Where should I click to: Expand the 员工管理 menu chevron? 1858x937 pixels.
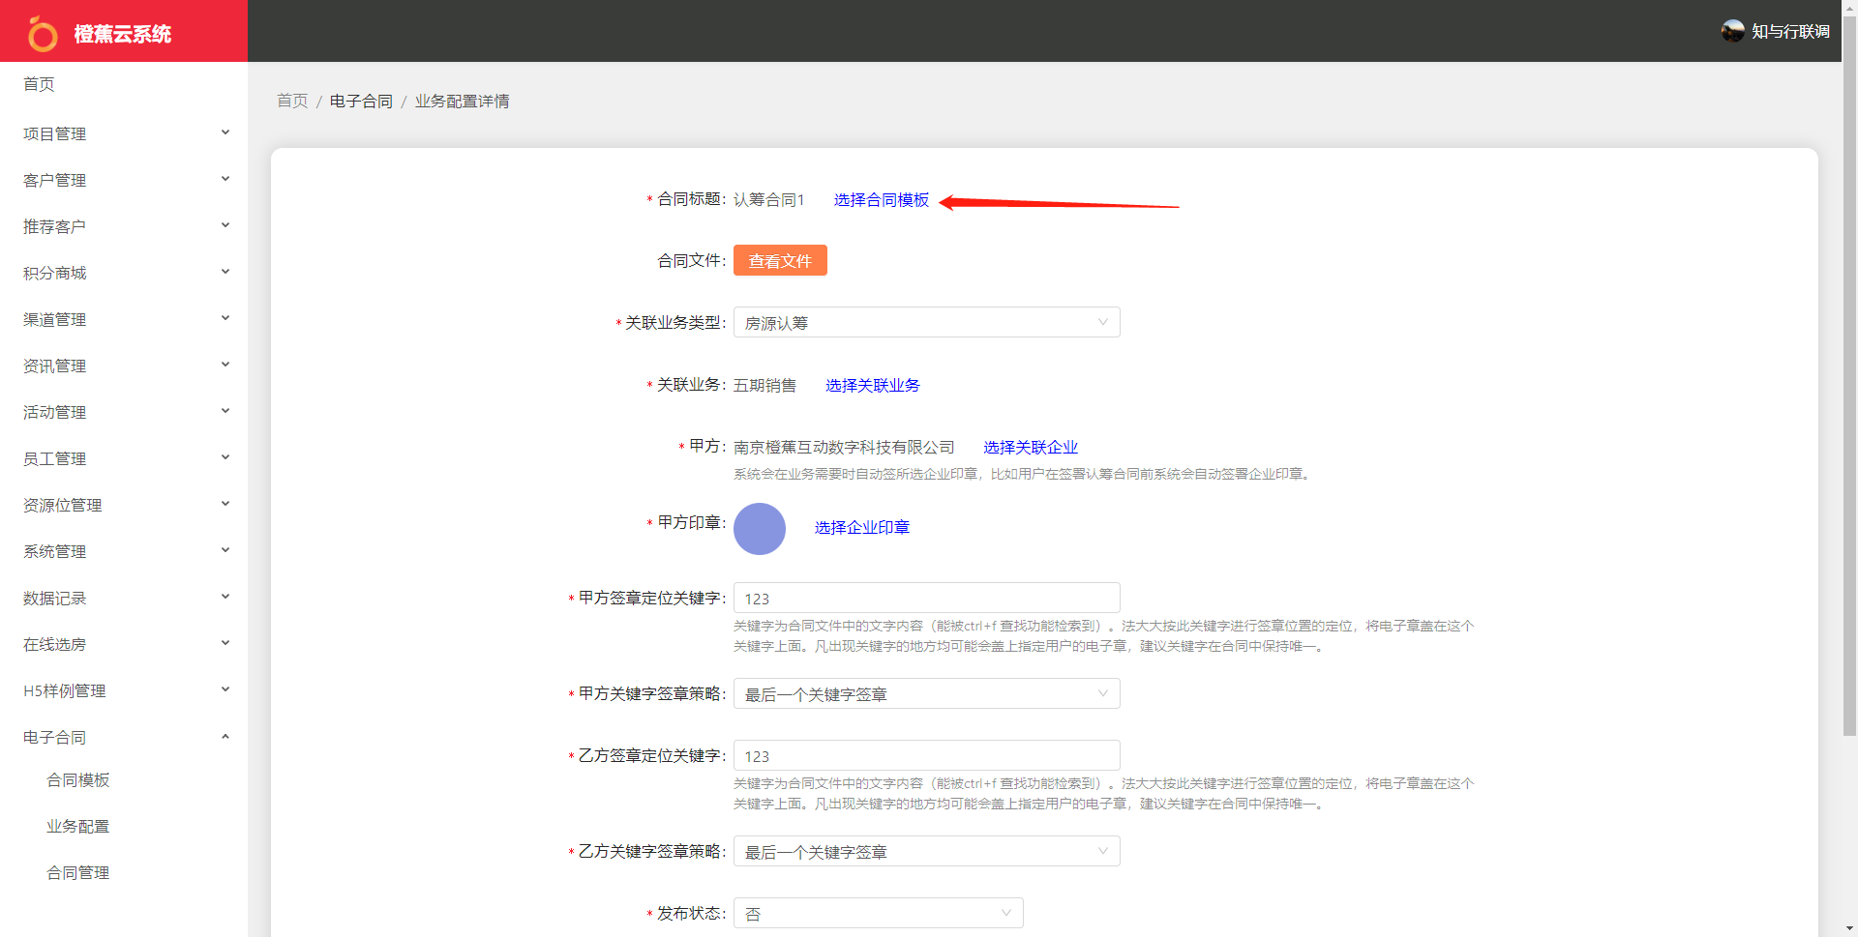(x=225, y=457)
